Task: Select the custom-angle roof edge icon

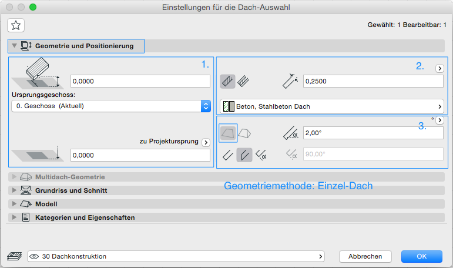Action: pos(261,155)
